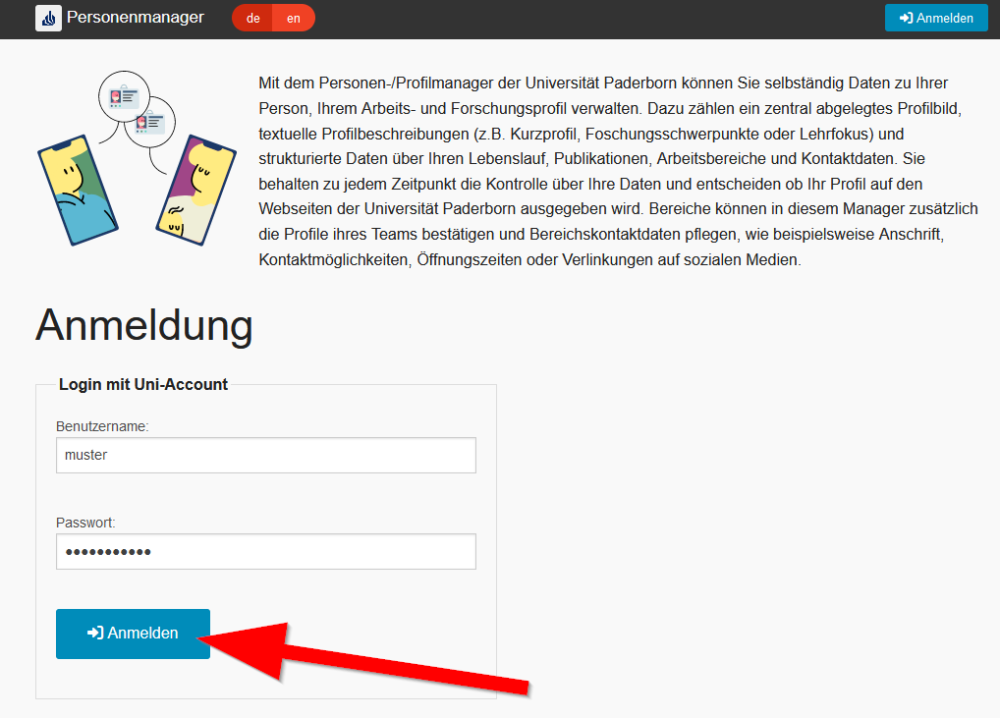Click the upper ID card speech bubble
Image resolution: width=1000 pixels, height=718 pixels.
[x=124, y=96]
